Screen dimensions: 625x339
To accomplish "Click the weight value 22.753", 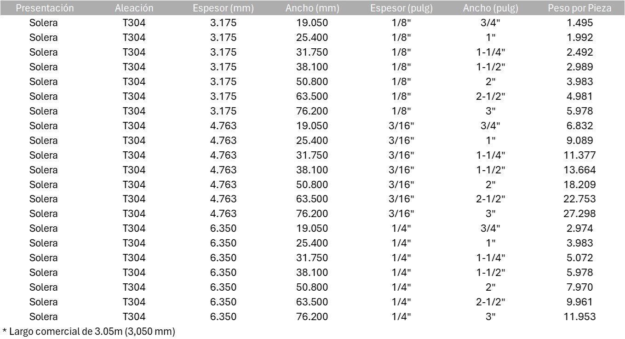I will click(x=580, y=199).
